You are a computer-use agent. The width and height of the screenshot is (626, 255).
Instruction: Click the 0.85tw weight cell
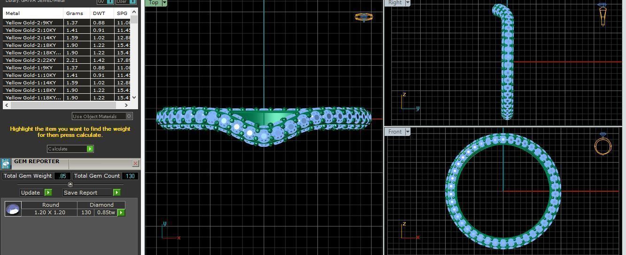coord(106,212)
